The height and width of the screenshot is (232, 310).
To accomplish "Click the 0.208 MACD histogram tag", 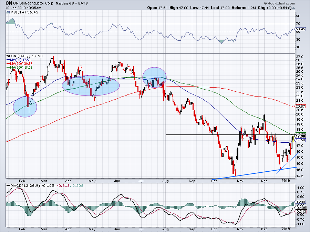I will click(300, 202).
